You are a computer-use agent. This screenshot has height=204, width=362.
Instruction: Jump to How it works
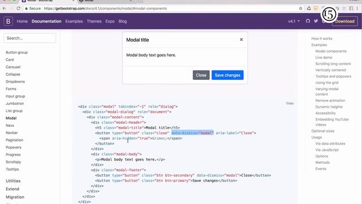point(322,39)
